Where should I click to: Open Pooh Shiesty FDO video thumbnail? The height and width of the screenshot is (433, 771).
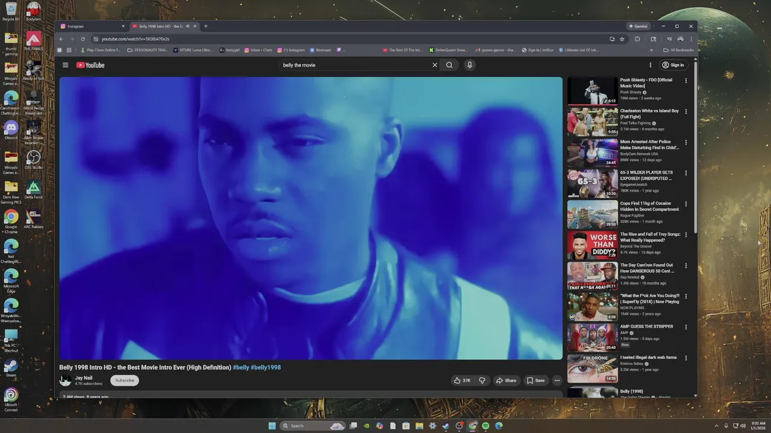[x=593, y=91]
